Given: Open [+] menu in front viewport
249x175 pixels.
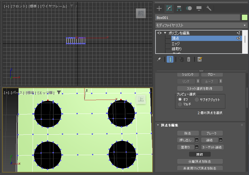Looking at the screenshot, I should pos(7,6).
